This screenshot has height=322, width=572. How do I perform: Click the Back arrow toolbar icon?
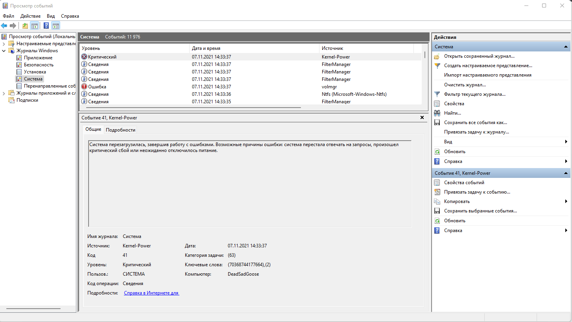click(x=4, y=26)
